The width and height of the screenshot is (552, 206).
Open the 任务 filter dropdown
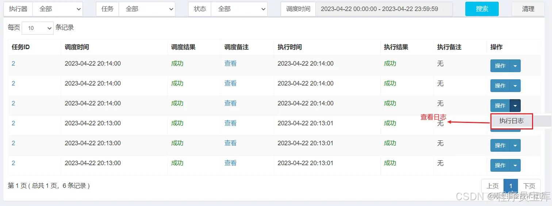pos(147,9)
